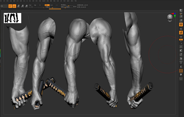Switch sculpting to Zsub
184x117 pixels.
click(51, 5)
